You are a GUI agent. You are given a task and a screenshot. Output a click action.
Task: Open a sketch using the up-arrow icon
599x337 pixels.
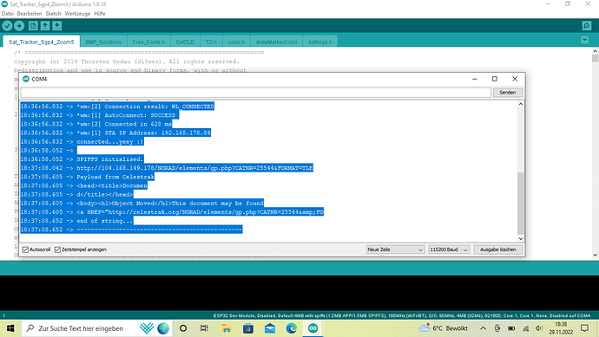45,26
